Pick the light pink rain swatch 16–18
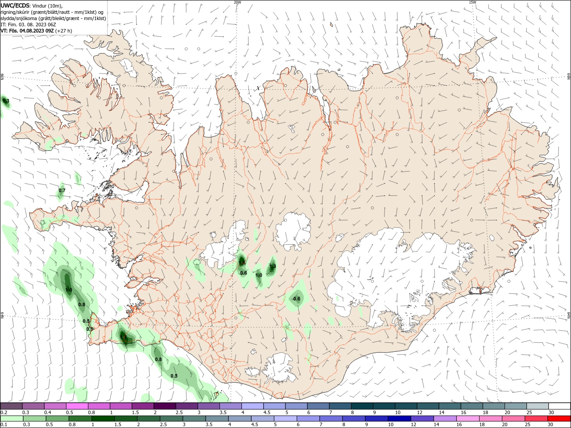The width and height of the screenshot is (571, 428). point(467,419)
